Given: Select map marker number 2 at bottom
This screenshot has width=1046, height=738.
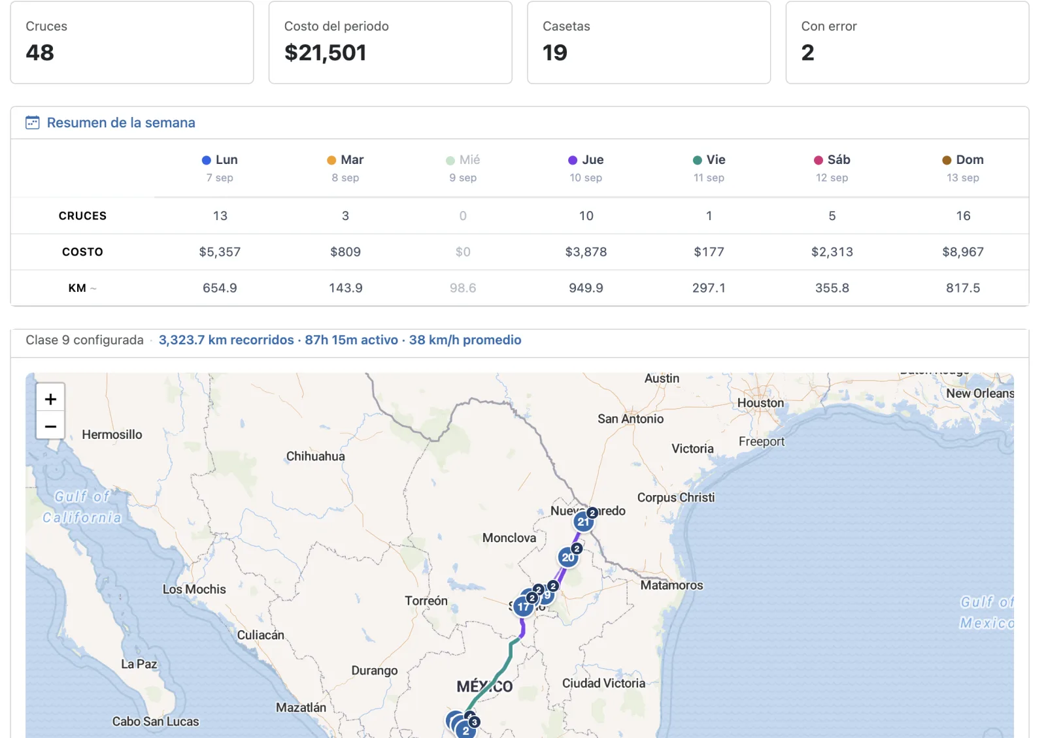Looking at the screenshot, I should (465, 730).
